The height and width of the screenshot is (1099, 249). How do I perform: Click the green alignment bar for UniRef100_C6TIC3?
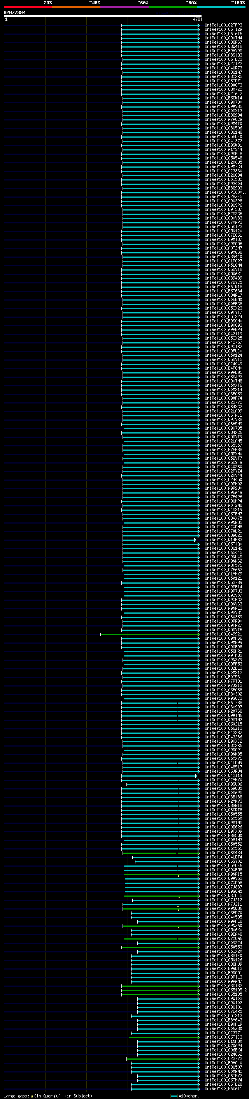click(x=164, y=1037)
